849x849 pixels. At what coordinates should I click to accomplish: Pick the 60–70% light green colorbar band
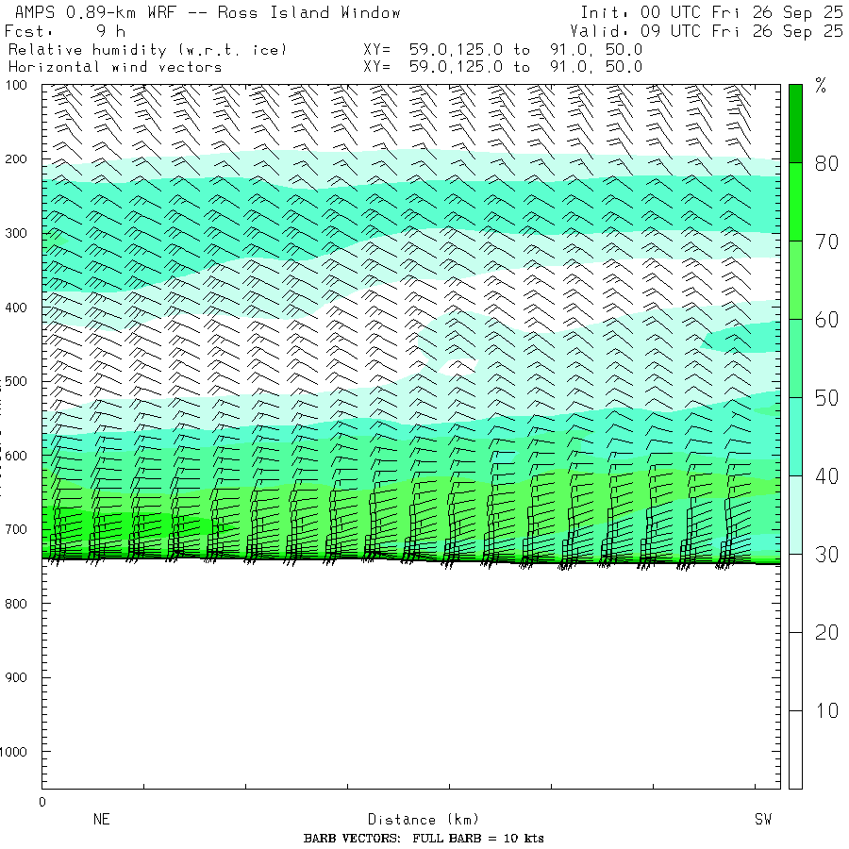[x=795, y=279]
